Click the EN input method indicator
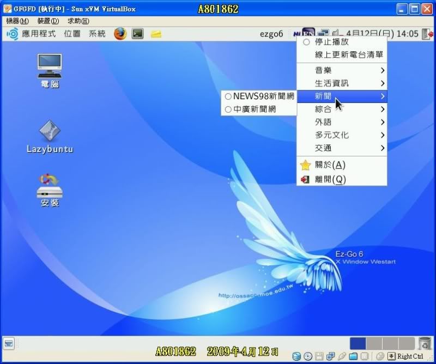This screenshot has width=436, height=364. [x=308, y=32]
